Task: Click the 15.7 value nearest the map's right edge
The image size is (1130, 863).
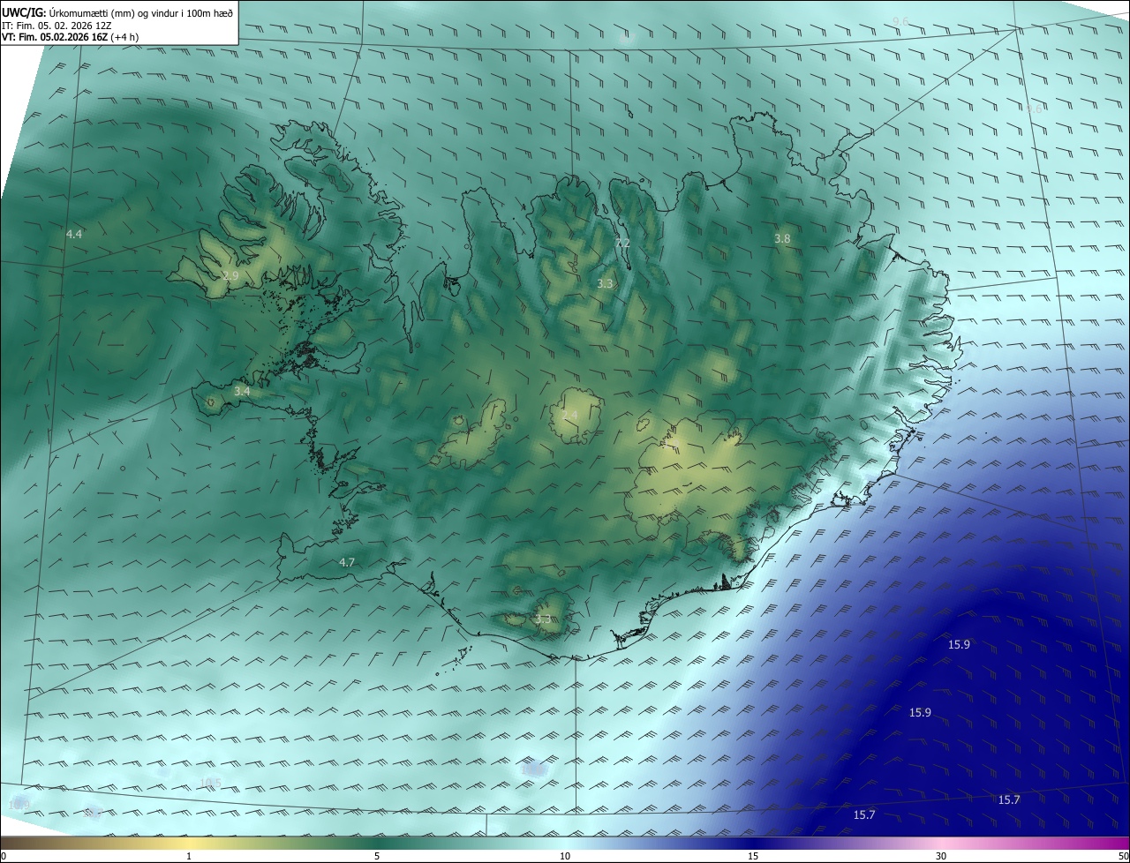Action: pos(1009,799)
